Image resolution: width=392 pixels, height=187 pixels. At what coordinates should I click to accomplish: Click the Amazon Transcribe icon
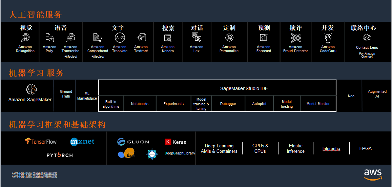click(70, 38)
